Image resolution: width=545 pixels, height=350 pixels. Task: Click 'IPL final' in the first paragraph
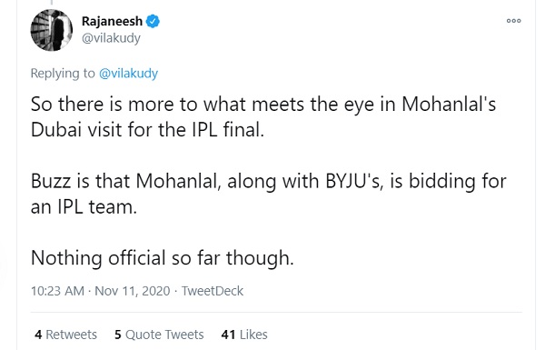(x=228, y=130)
